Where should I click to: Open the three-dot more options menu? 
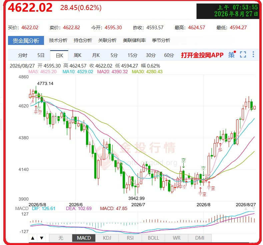[x=253, y=54]
